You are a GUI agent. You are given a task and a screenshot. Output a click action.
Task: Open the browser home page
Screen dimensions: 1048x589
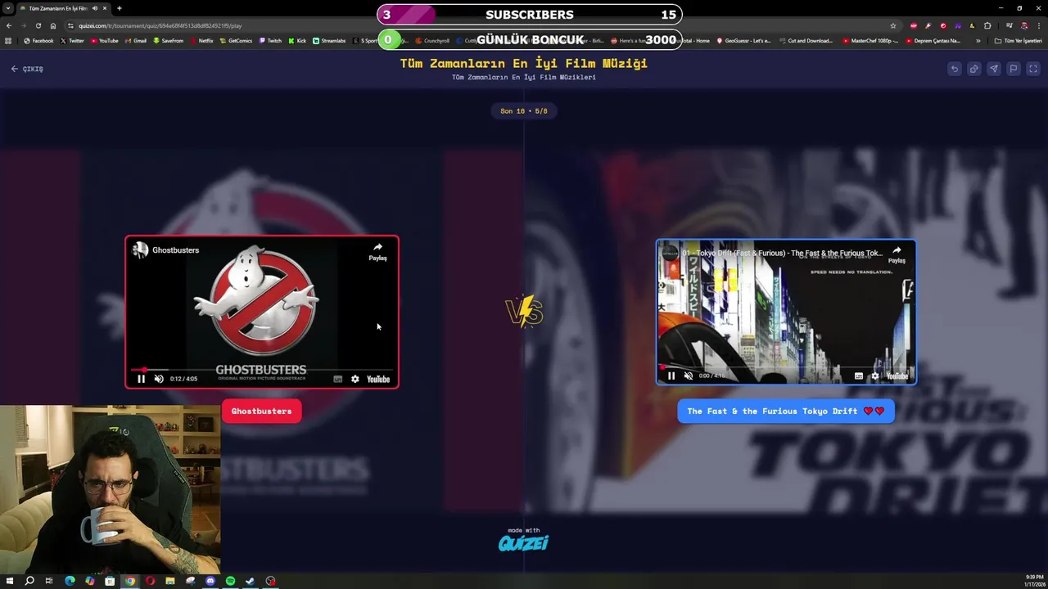coord(53,25)
